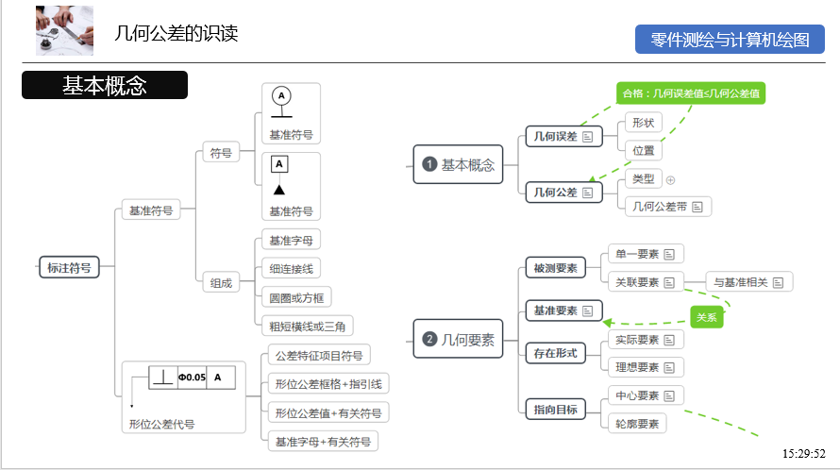Image resolution: width=840 pixels, height=470 pixels.
Task: Click the 几何公差的识读 slide title
Action: pyautogui.click(x=176, y=33)
